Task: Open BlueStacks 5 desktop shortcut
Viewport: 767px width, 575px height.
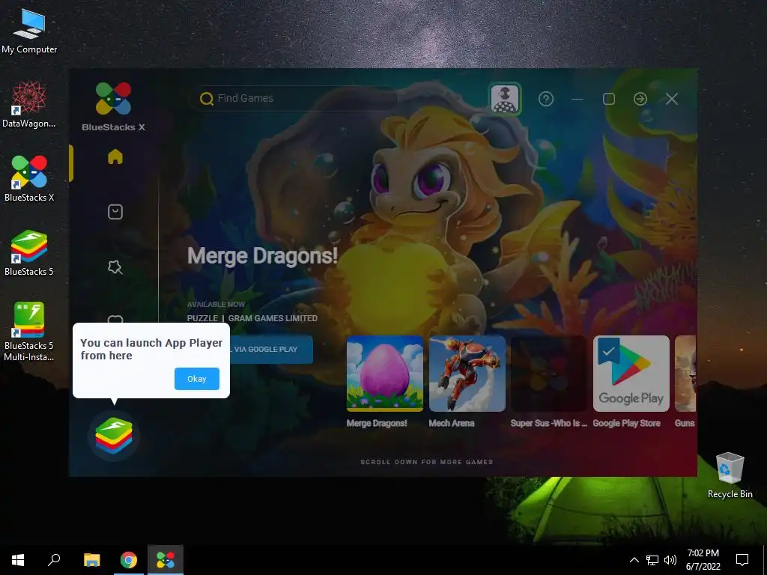Action: pos(29,252)
